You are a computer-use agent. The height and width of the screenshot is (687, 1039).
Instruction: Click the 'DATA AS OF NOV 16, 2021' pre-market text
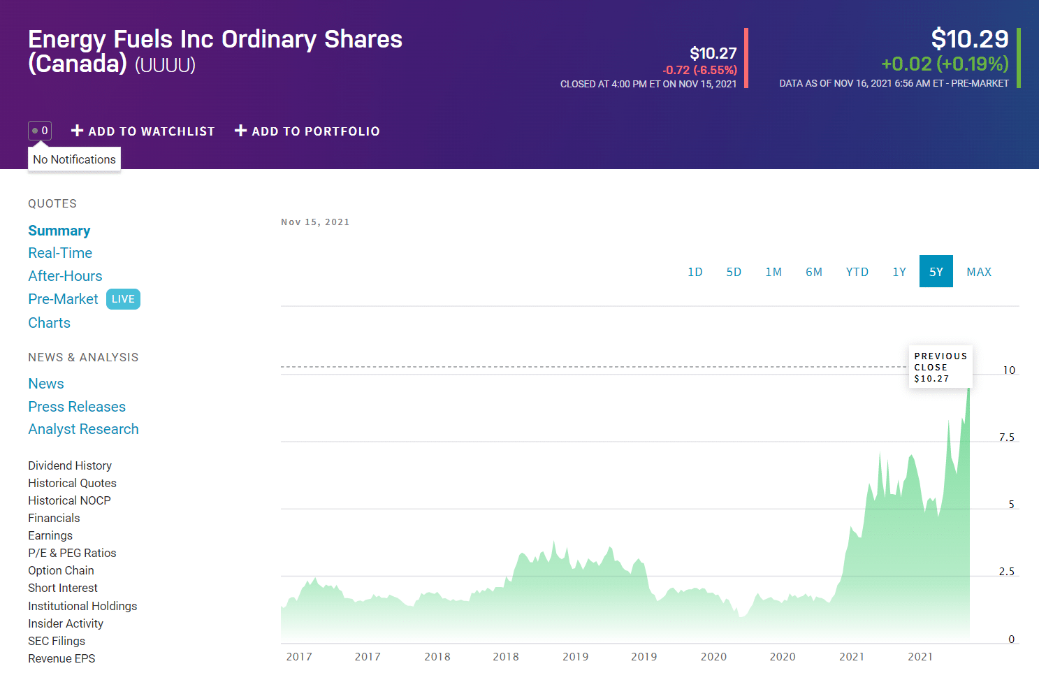click(x=894, y=83)
